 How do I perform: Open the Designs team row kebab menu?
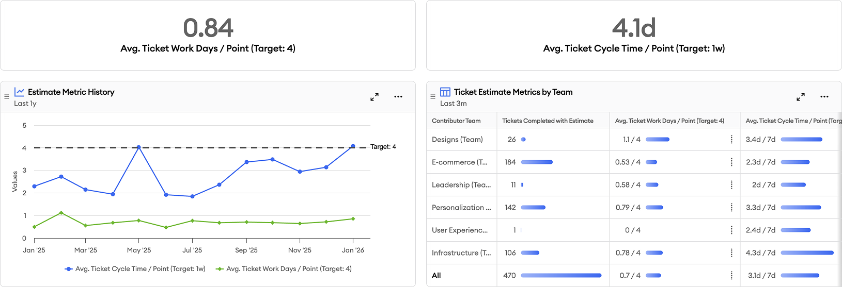point(731,140)
